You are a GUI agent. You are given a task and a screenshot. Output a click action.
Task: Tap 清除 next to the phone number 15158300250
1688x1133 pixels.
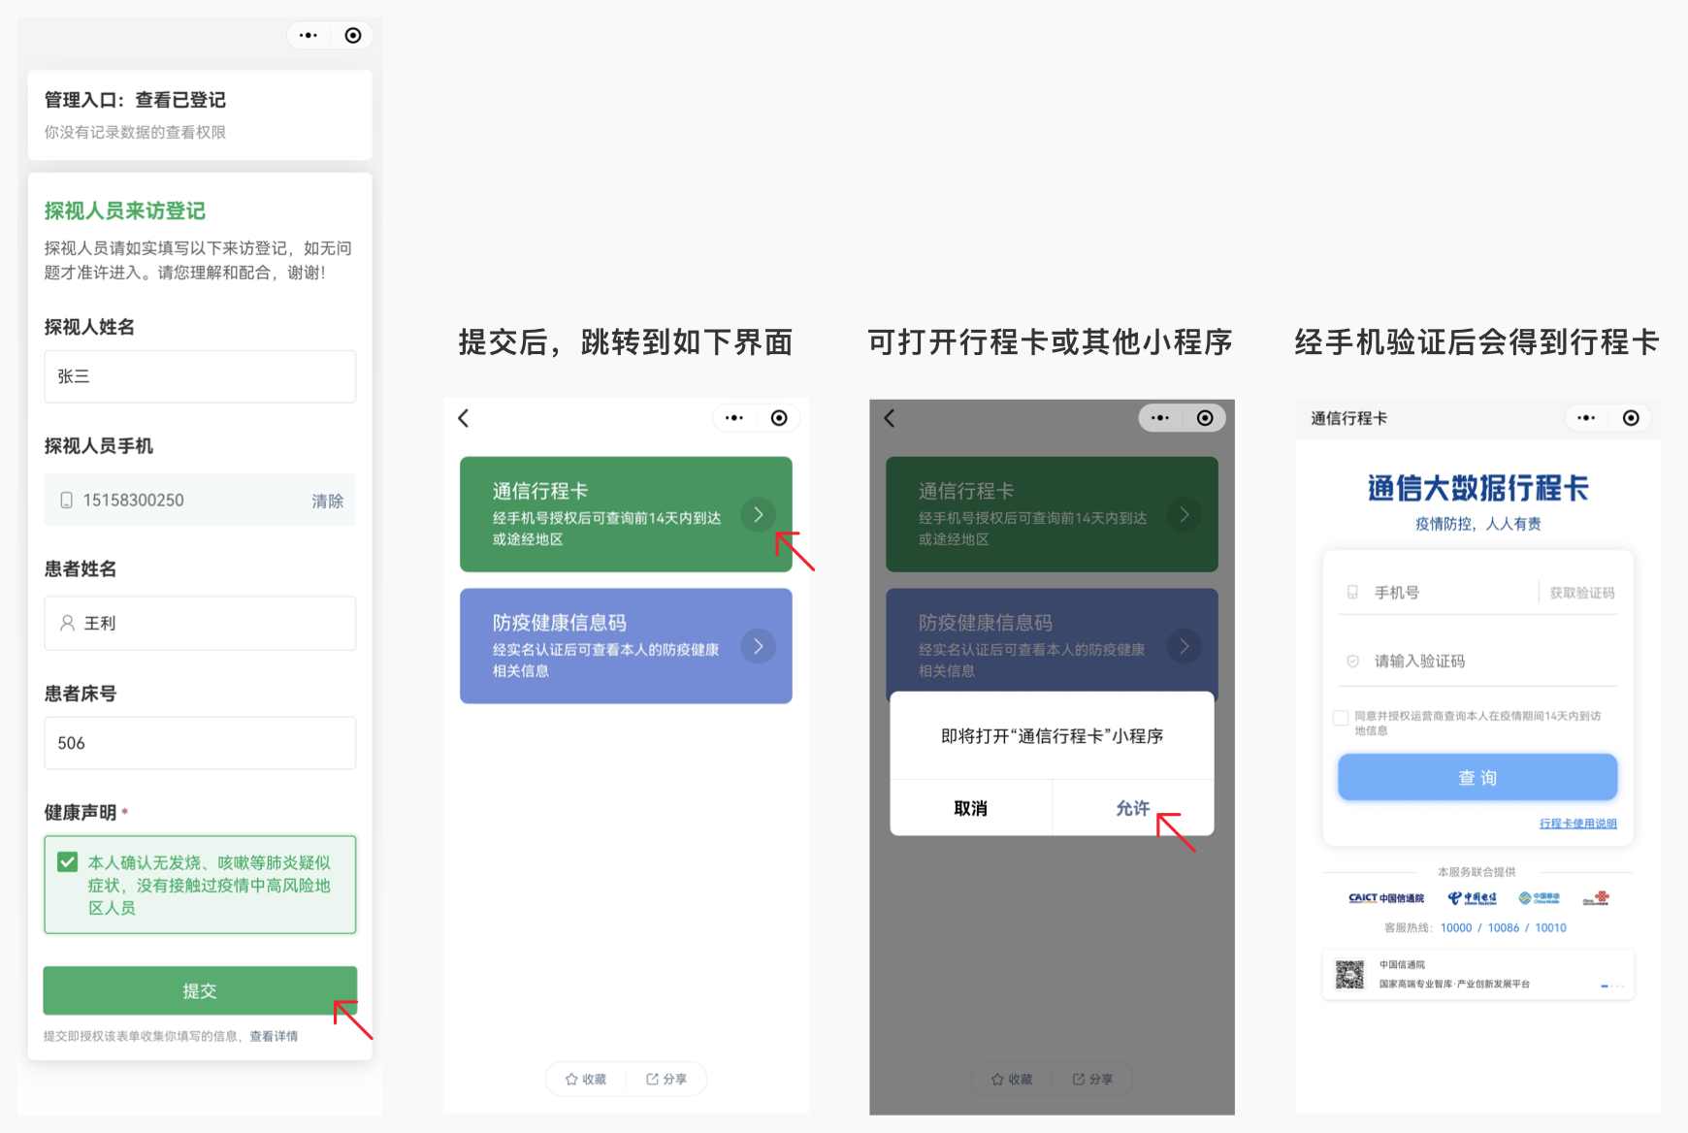click(x=327, y=501)
